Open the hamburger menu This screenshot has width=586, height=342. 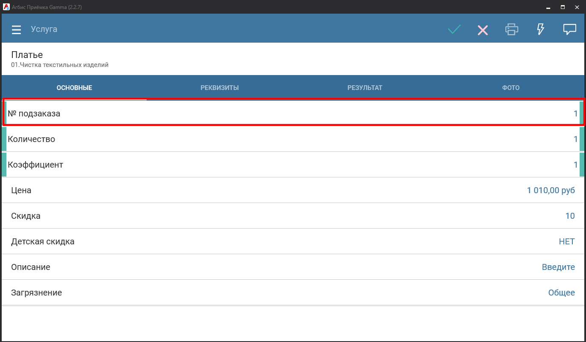coord(16,30)
